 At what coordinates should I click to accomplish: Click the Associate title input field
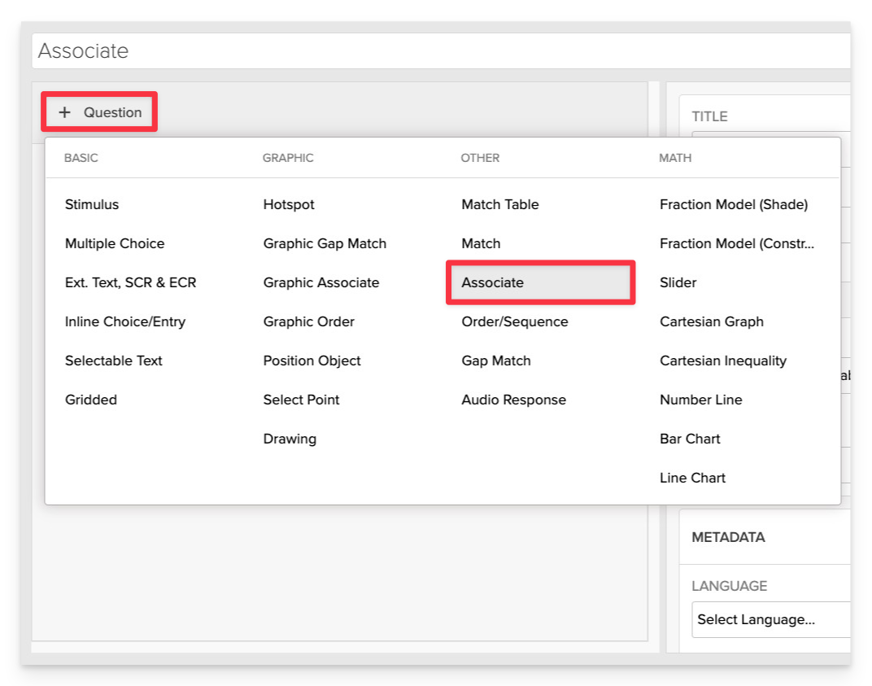[x=441, y=50]
